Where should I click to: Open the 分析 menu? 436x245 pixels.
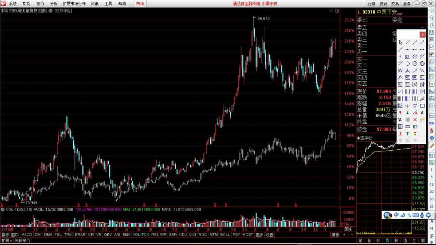(54, 4)
